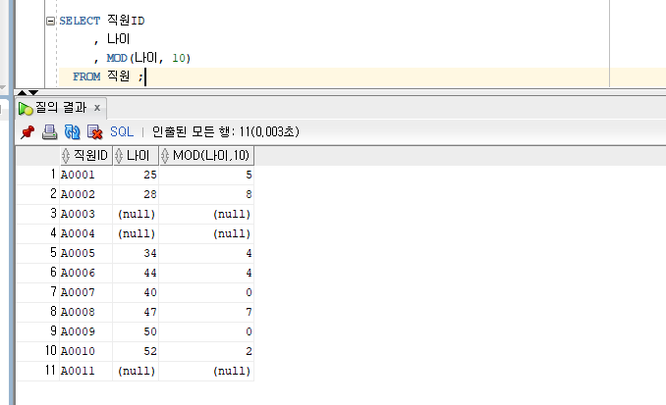The height and width of the screenshot is (405, 666).
Task: Click age value 52 in row A0010
Action: 136,351
